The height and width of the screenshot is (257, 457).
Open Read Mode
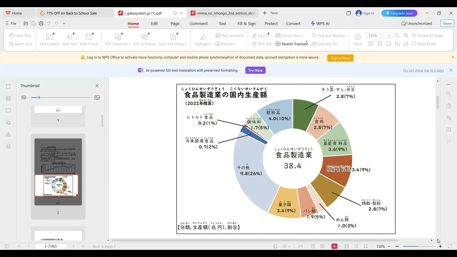coord(424,44)
